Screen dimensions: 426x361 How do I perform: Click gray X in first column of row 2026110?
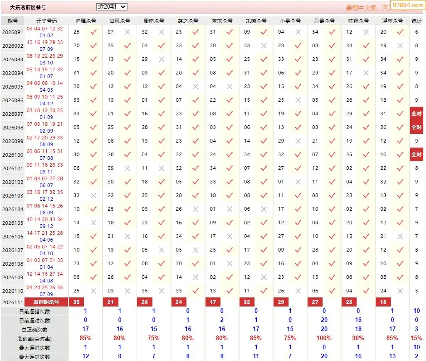pyautogui.click(x=93, y=291)
